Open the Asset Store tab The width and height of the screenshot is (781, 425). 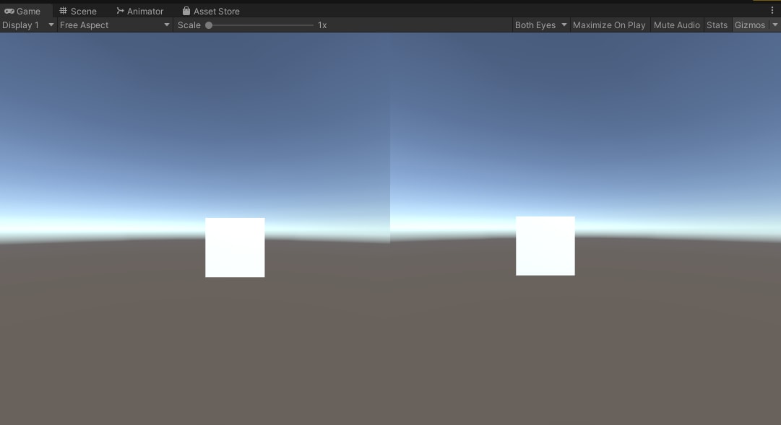tap(211, 11)
